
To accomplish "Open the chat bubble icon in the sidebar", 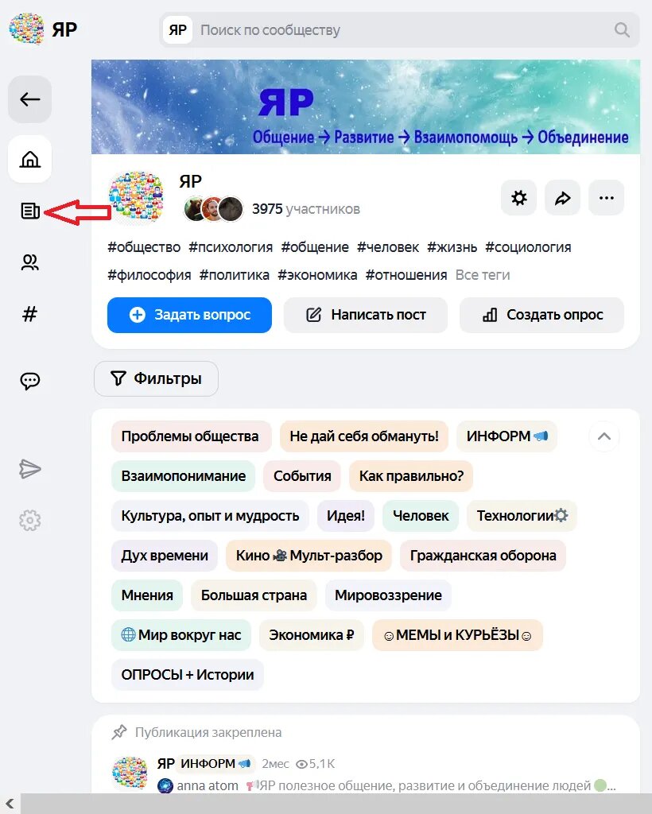I will click(29, 381).
